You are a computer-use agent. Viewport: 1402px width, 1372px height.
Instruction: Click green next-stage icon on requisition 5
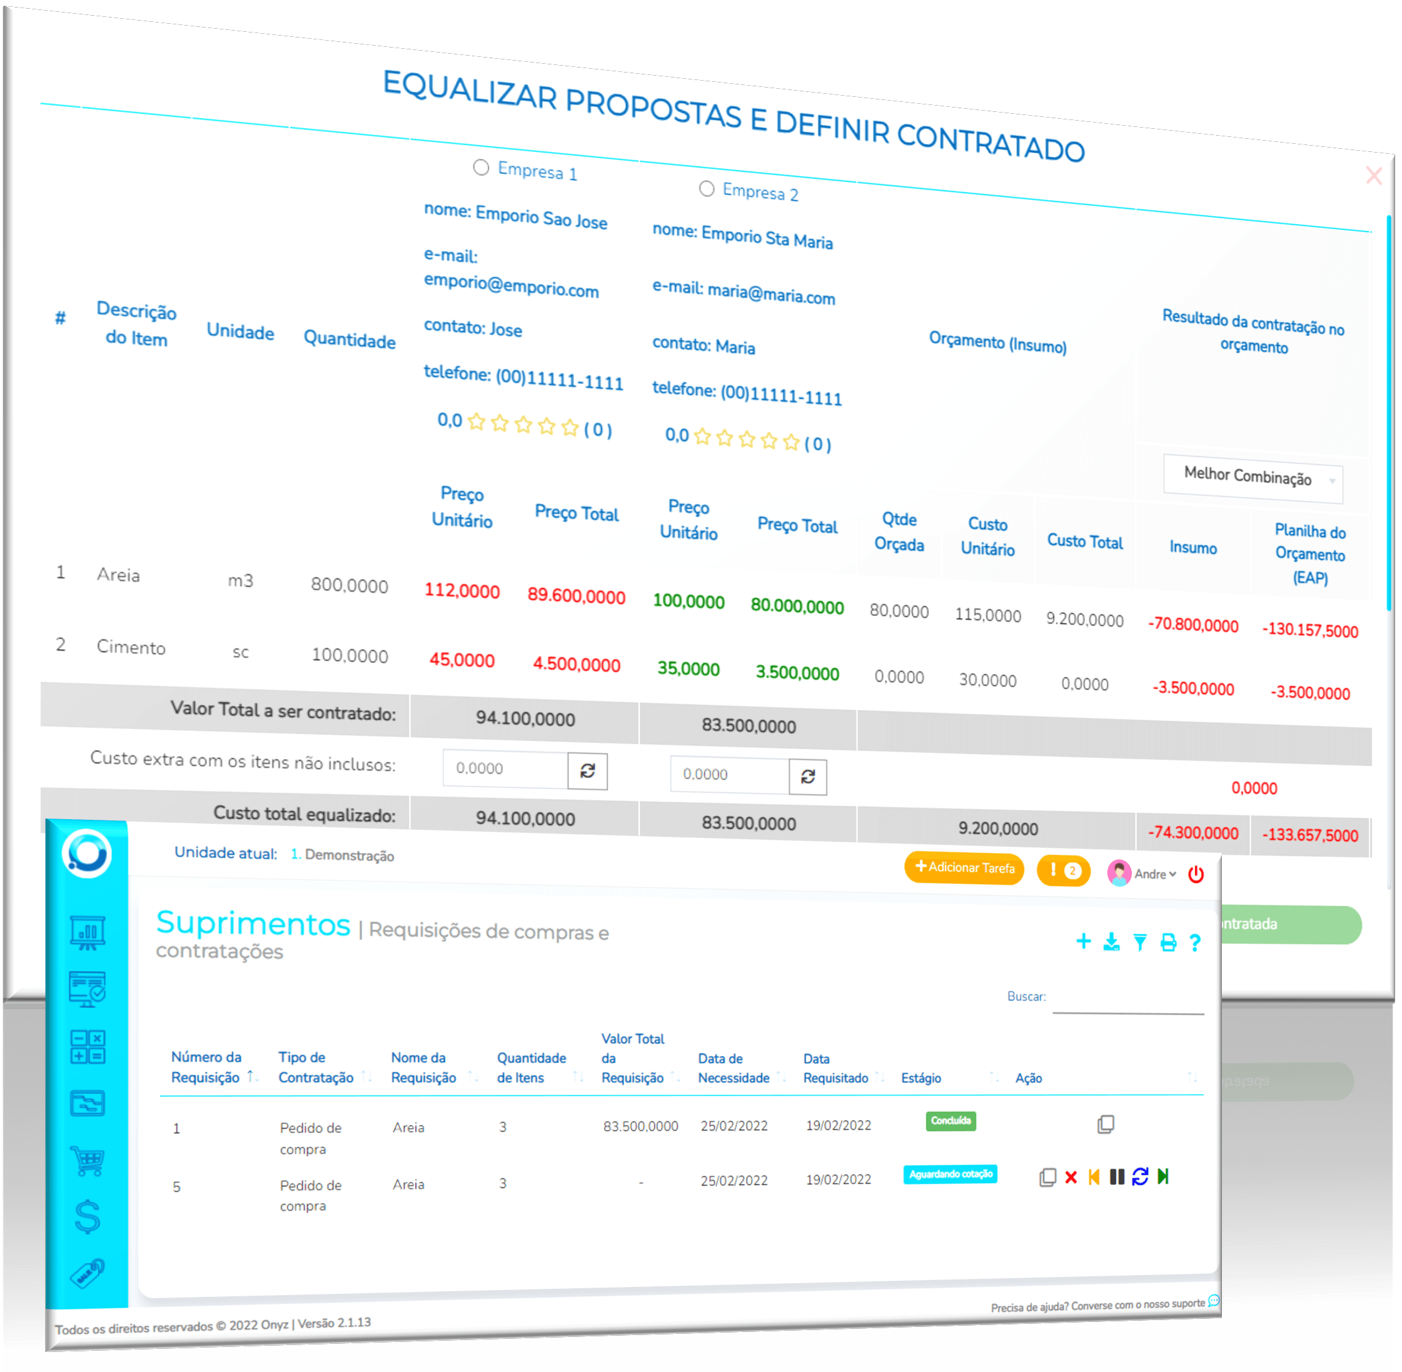coord(1164,1178)
